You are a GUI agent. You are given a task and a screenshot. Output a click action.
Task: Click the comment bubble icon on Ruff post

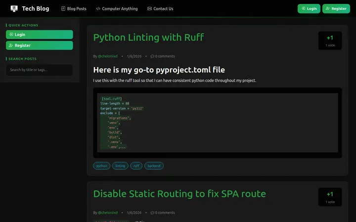pyautogui.click(x=152, y=56)
